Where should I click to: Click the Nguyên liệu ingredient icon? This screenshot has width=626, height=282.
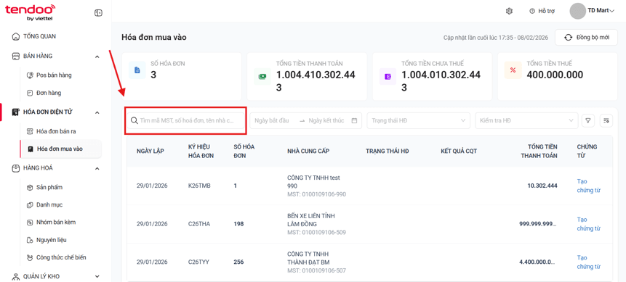coord(29,240)
